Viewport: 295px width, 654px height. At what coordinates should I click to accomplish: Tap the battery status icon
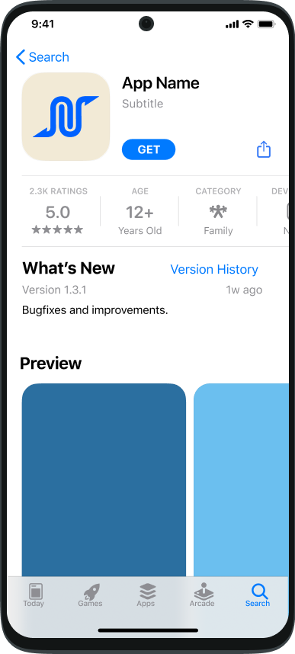266,24
